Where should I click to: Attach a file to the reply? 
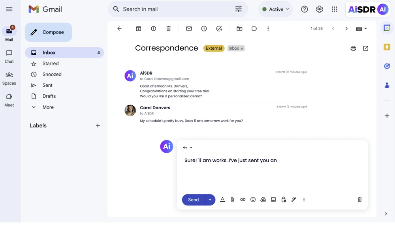click(x=232, y=200)
